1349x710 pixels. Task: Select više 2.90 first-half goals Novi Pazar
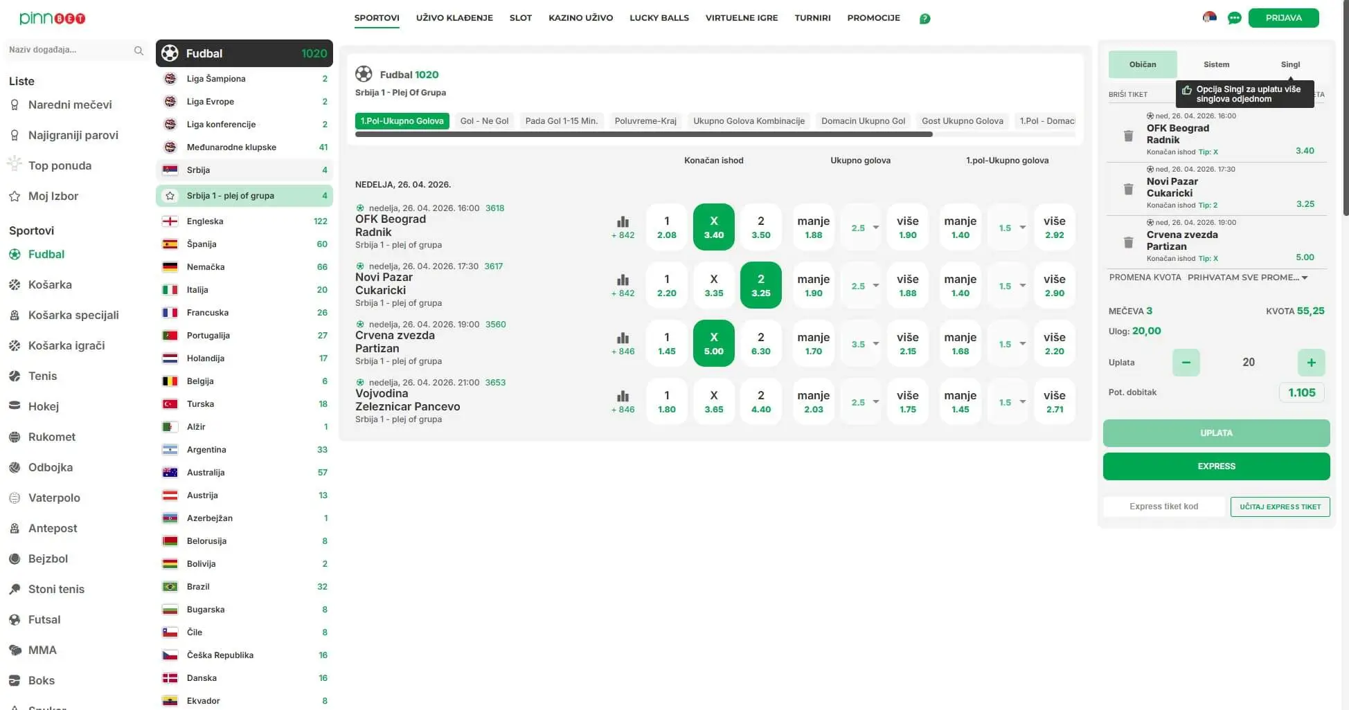pos(1055,285)
